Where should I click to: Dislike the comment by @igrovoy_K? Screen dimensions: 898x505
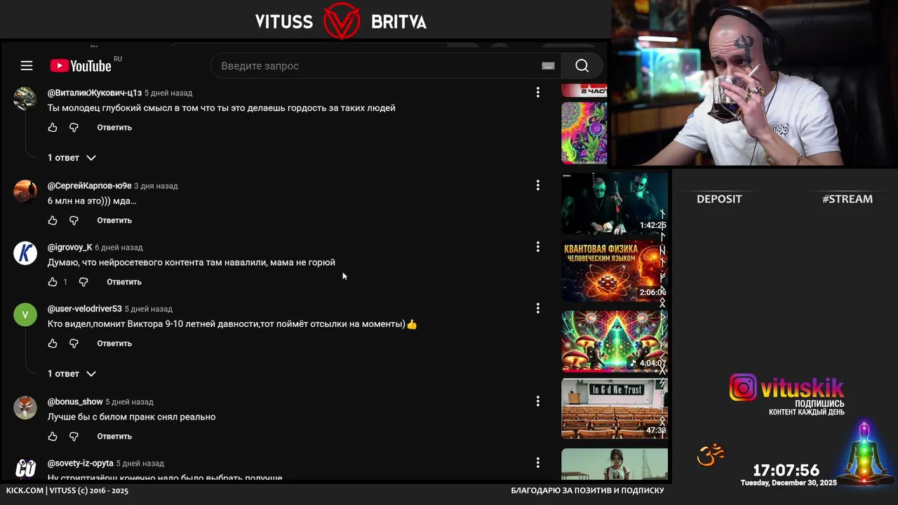(x=83, y=282)
